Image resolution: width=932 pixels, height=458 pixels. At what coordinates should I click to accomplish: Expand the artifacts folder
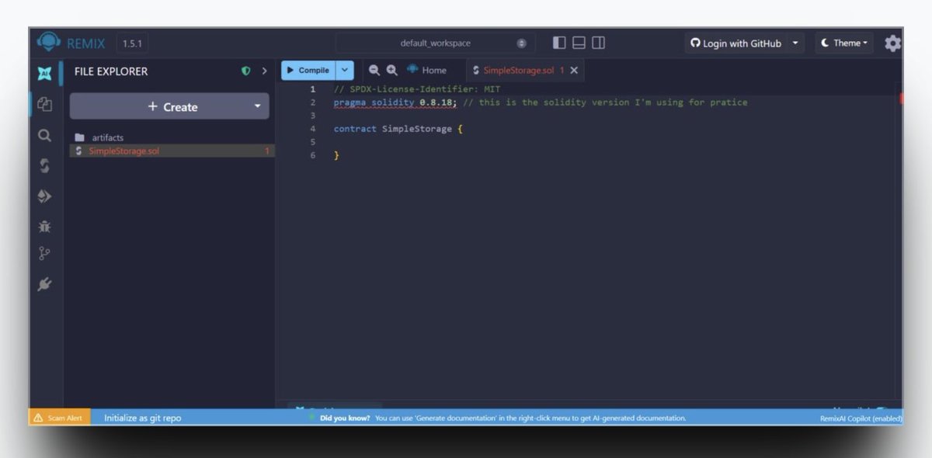coord(99,137)
